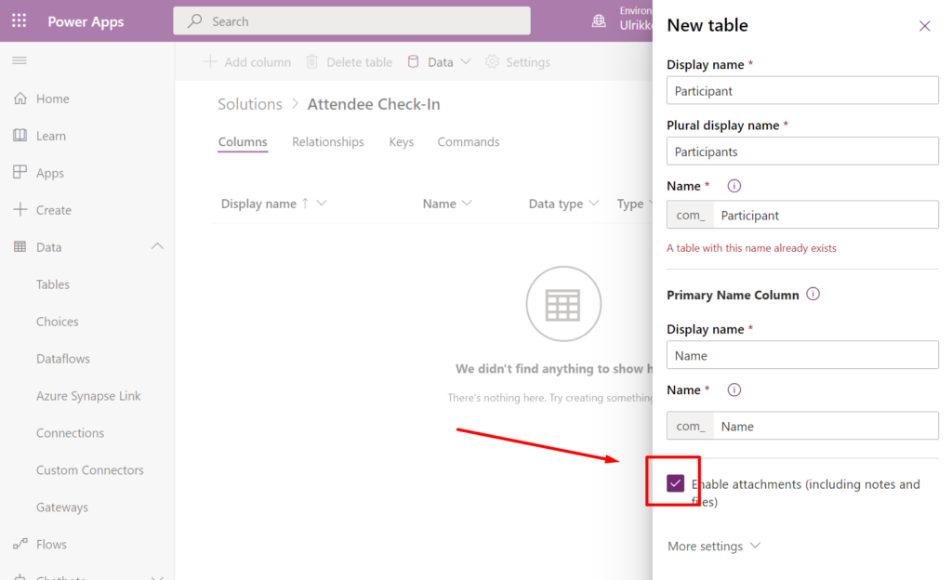
Task: Click the Create plus icon
Action: pos(20,209)
